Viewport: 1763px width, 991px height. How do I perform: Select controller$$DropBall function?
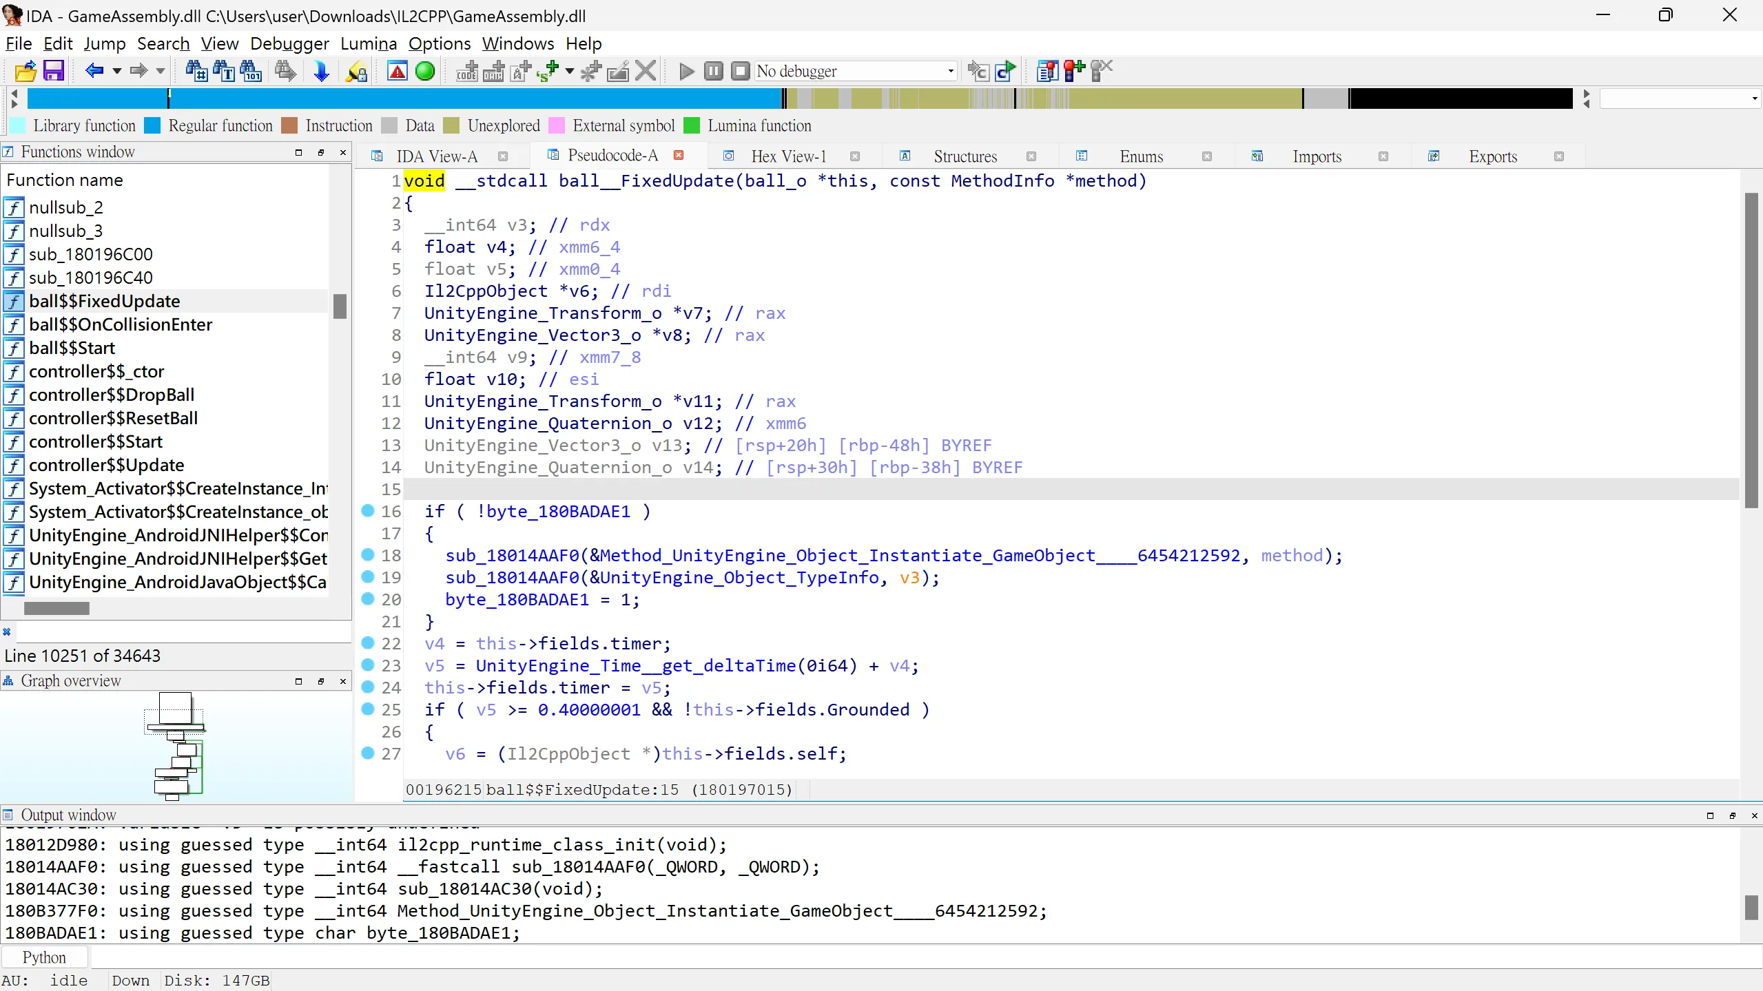[x=165, y=395]
